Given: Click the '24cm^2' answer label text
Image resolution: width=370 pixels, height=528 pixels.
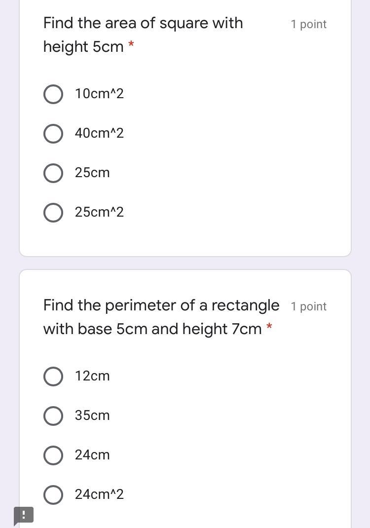Looking at the screenshot, I should [x=99, y=494].
